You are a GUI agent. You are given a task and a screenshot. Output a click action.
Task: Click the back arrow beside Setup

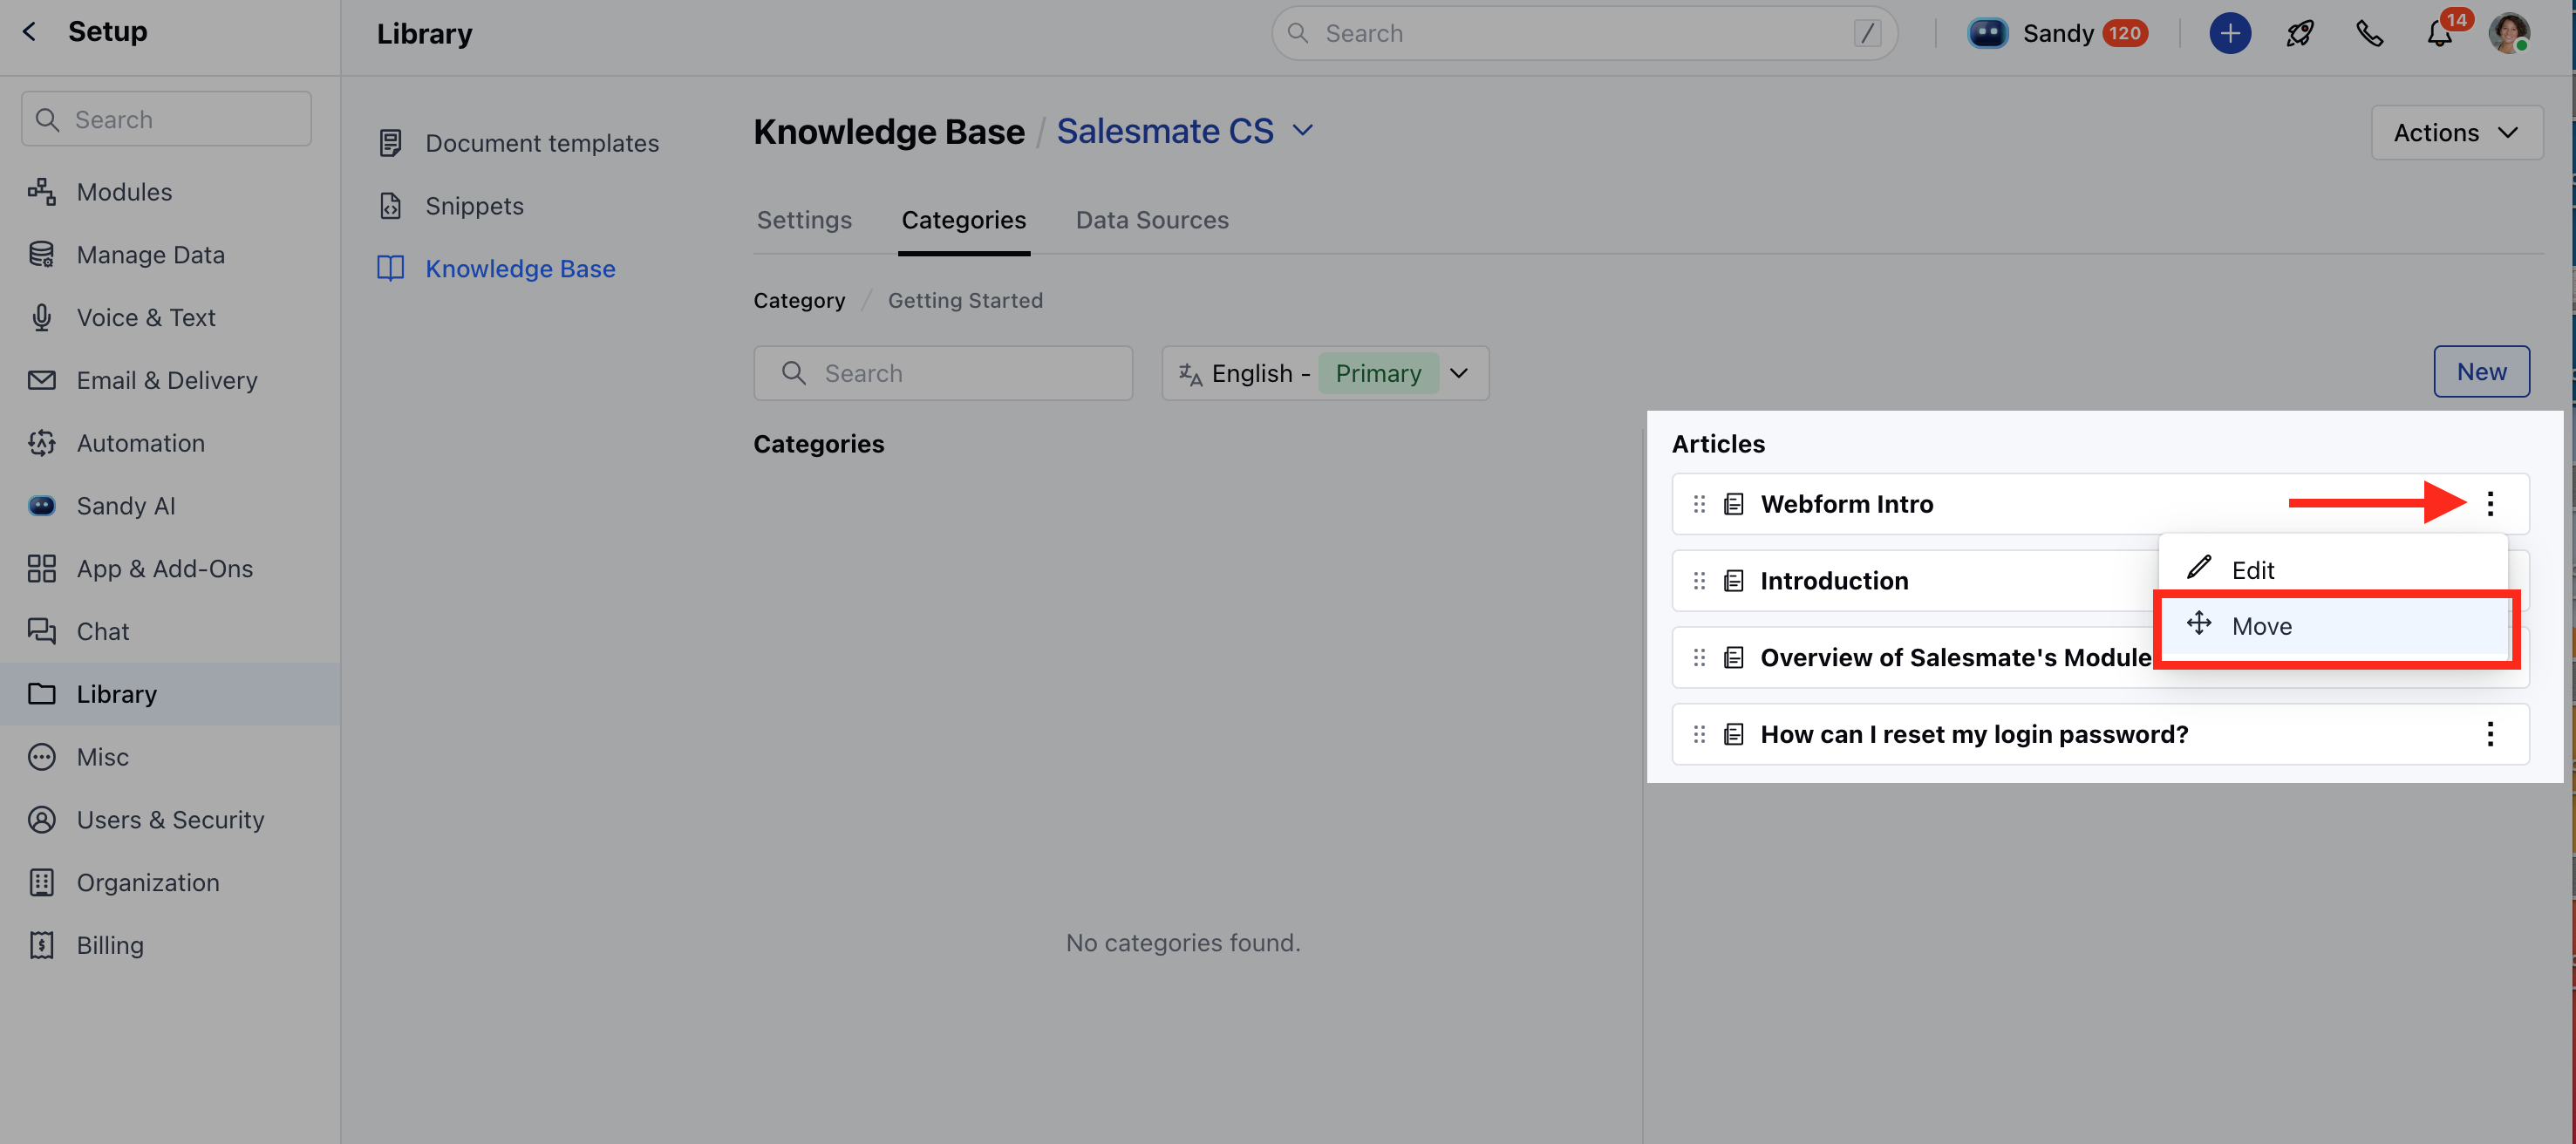coord(30,32)
